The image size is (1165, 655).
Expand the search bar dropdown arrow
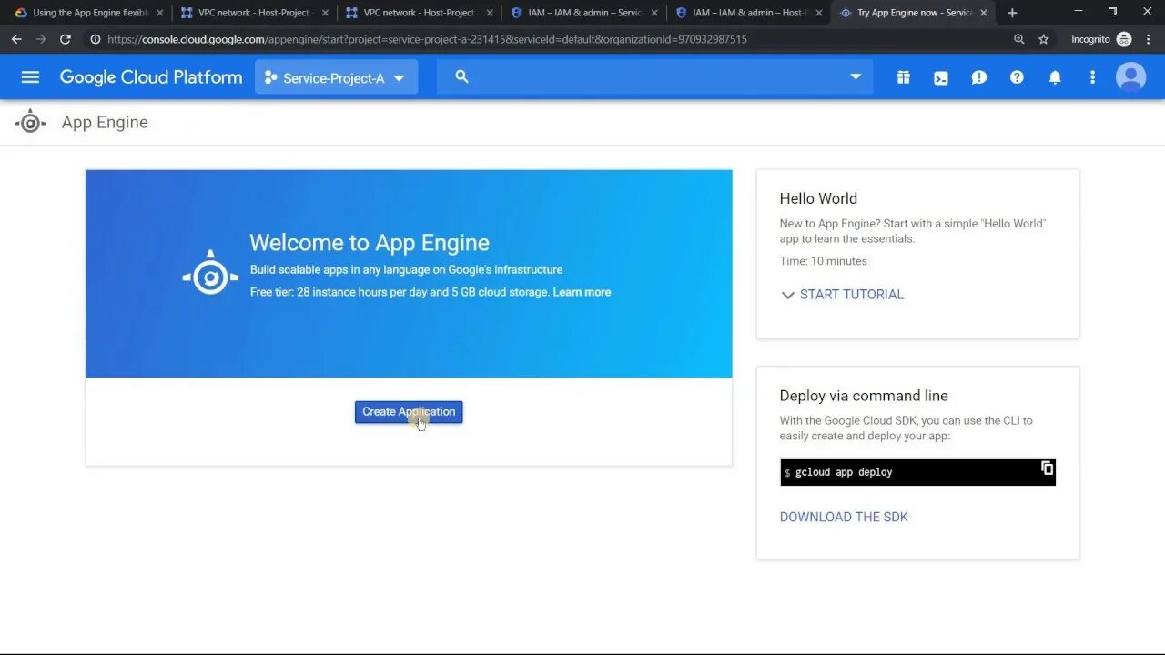[x=856, y=77]
